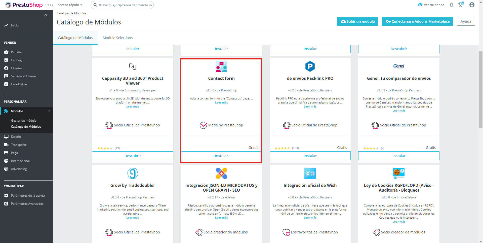Screen dimensions: 483x243
Task: Focus the Buscar search field
Action: point(122,5)
